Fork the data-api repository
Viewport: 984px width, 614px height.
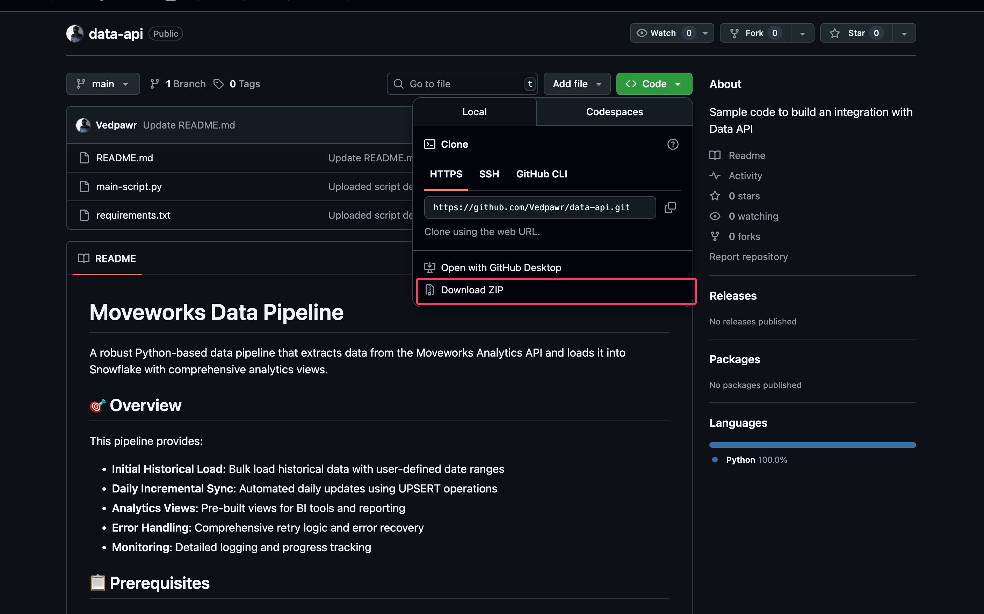755,33
